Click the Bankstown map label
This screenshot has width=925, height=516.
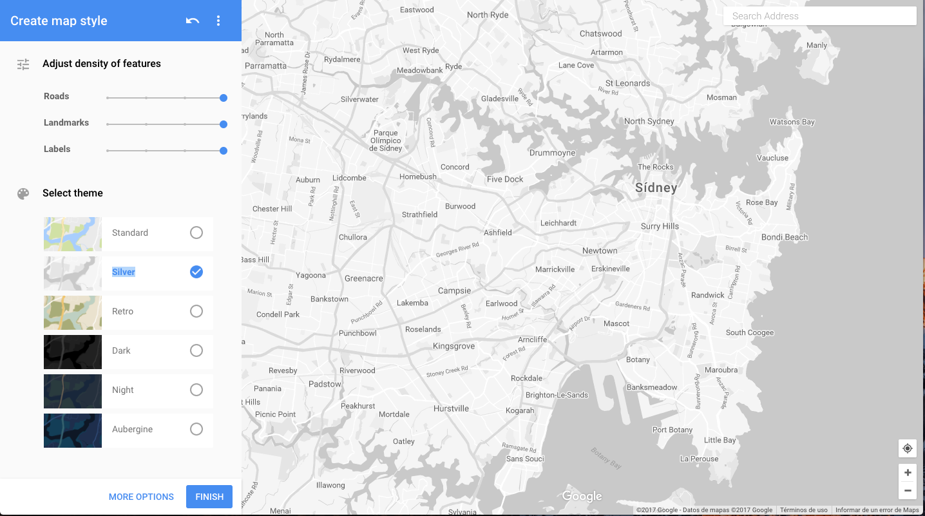[x=329, y=299]
